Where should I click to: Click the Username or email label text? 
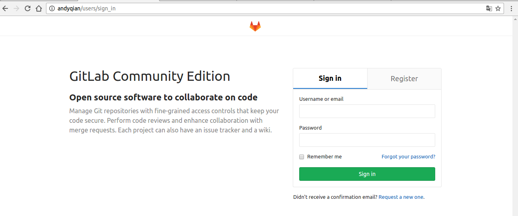tap(321, 99)
